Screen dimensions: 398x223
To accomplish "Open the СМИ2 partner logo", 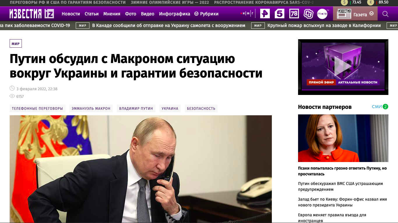I will pyautogui.click(x=380, y=107).
